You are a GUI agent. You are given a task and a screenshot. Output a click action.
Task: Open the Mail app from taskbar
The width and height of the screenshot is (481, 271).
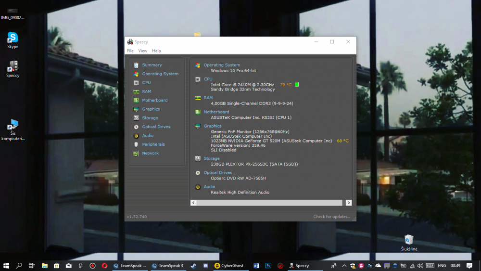(69, 266)
